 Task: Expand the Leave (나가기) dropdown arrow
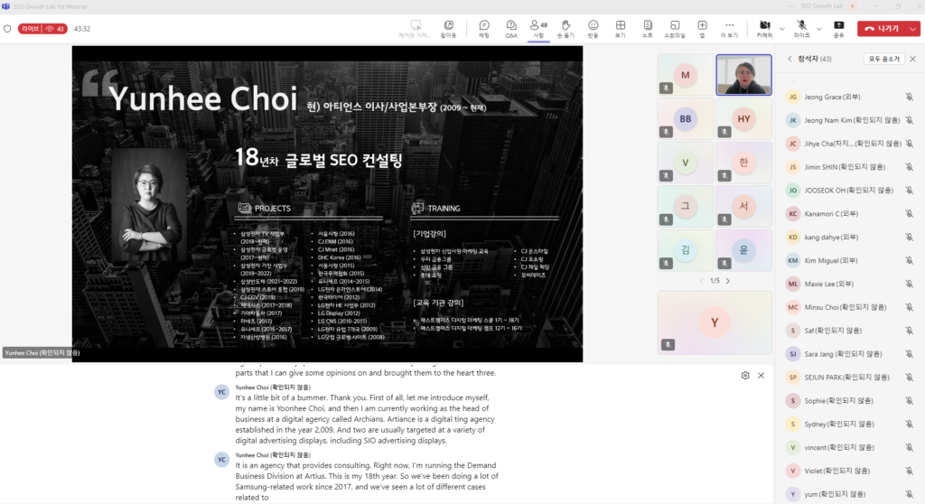[x=912, y=28]
